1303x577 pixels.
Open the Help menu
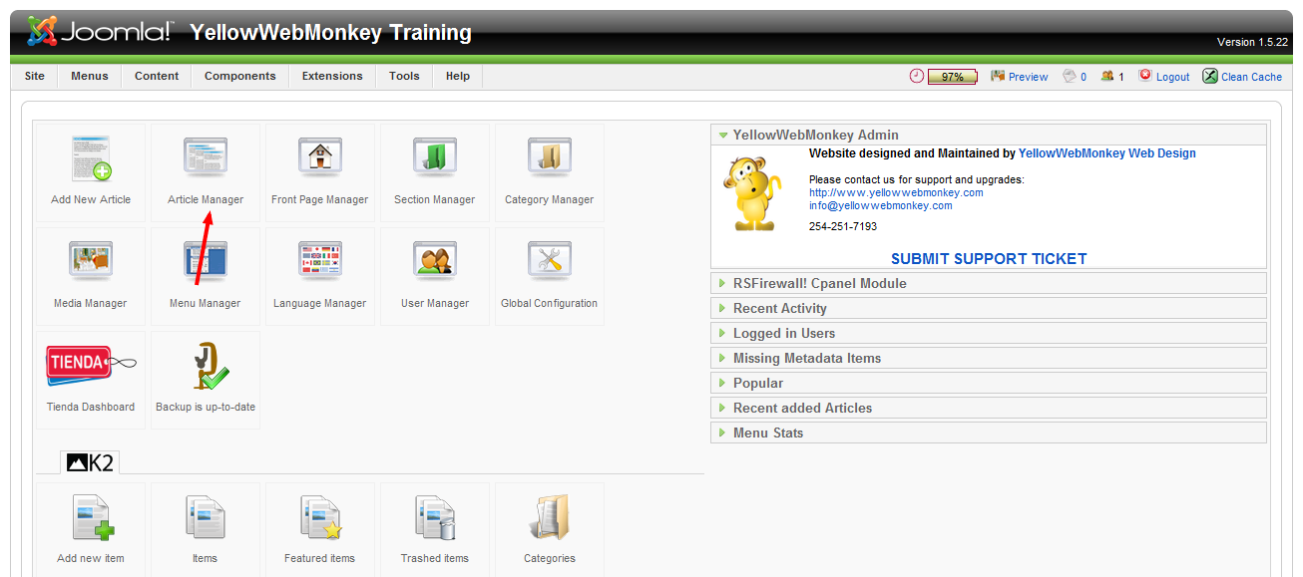(458, 76)
